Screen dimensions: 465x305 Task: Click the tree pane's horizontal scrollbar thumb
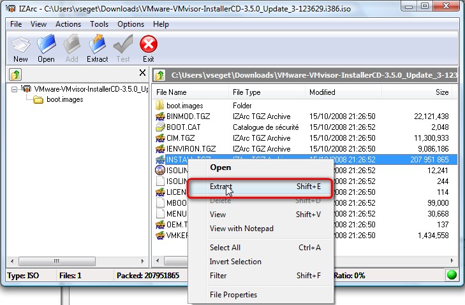(57, 261)
